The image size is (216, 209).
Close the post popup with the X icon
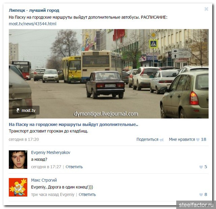[206, 9]
